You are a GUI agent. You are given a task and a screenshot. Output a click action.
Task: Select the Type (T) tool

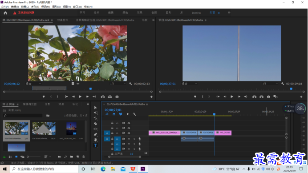(x=95, y=145)
